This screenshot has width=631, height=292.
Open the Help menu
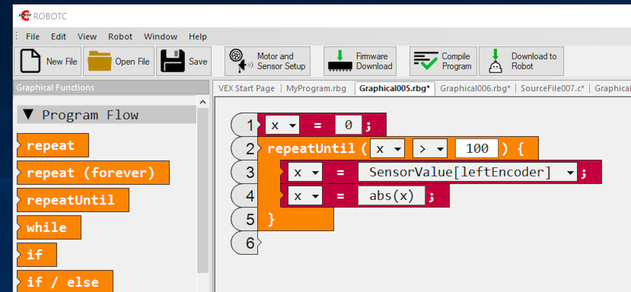(x=198, y=36)
